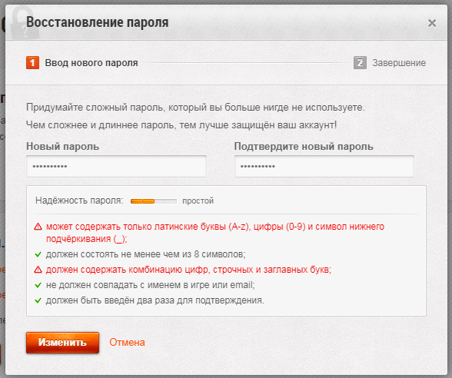Click the green checkmark for 8 symbols rule
This screenshot has height=378, width=452.
click(38, 254)
